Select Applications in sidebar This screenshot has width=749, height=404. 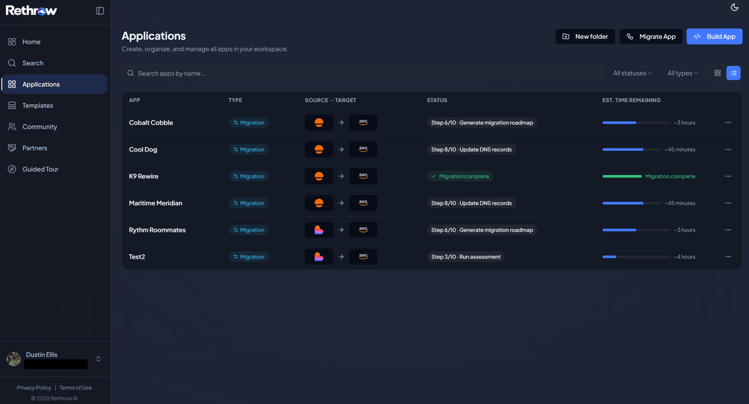pyautogui.click(x=54, y=84)
